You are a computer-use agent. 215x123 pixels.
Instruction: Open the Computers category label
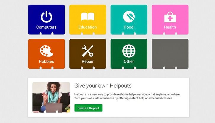(x=46, y=27)
